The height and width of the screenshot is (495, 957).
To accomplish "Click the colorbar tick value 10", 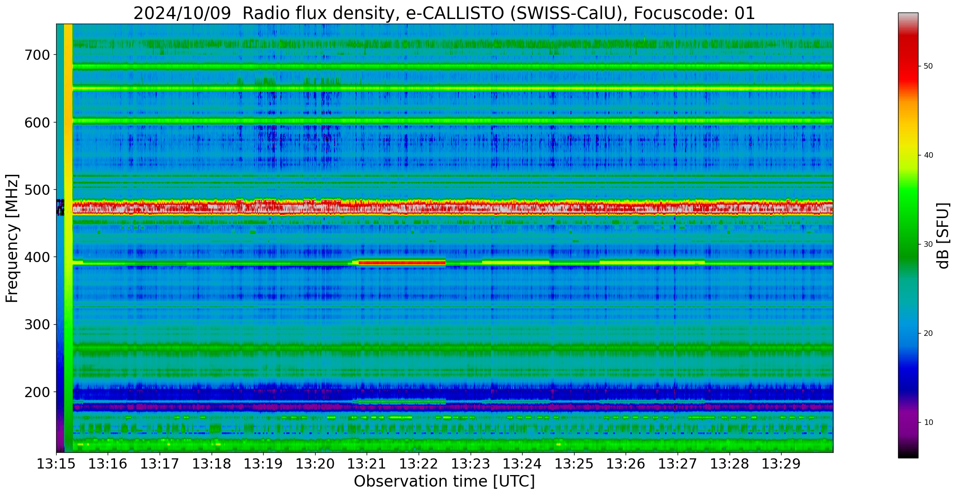I will [928, 423].
